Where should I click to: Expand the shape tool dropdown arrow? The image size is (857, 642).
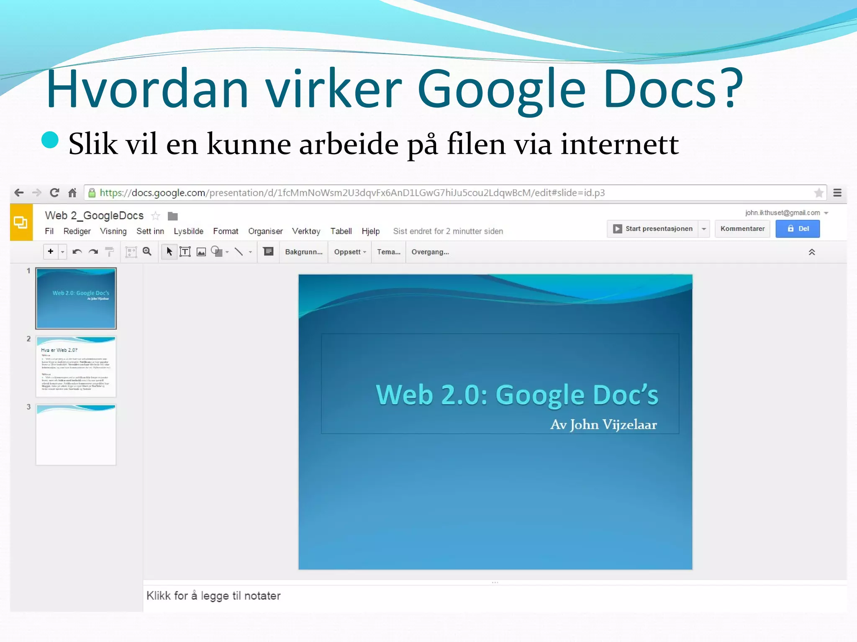tap(227, 252)
